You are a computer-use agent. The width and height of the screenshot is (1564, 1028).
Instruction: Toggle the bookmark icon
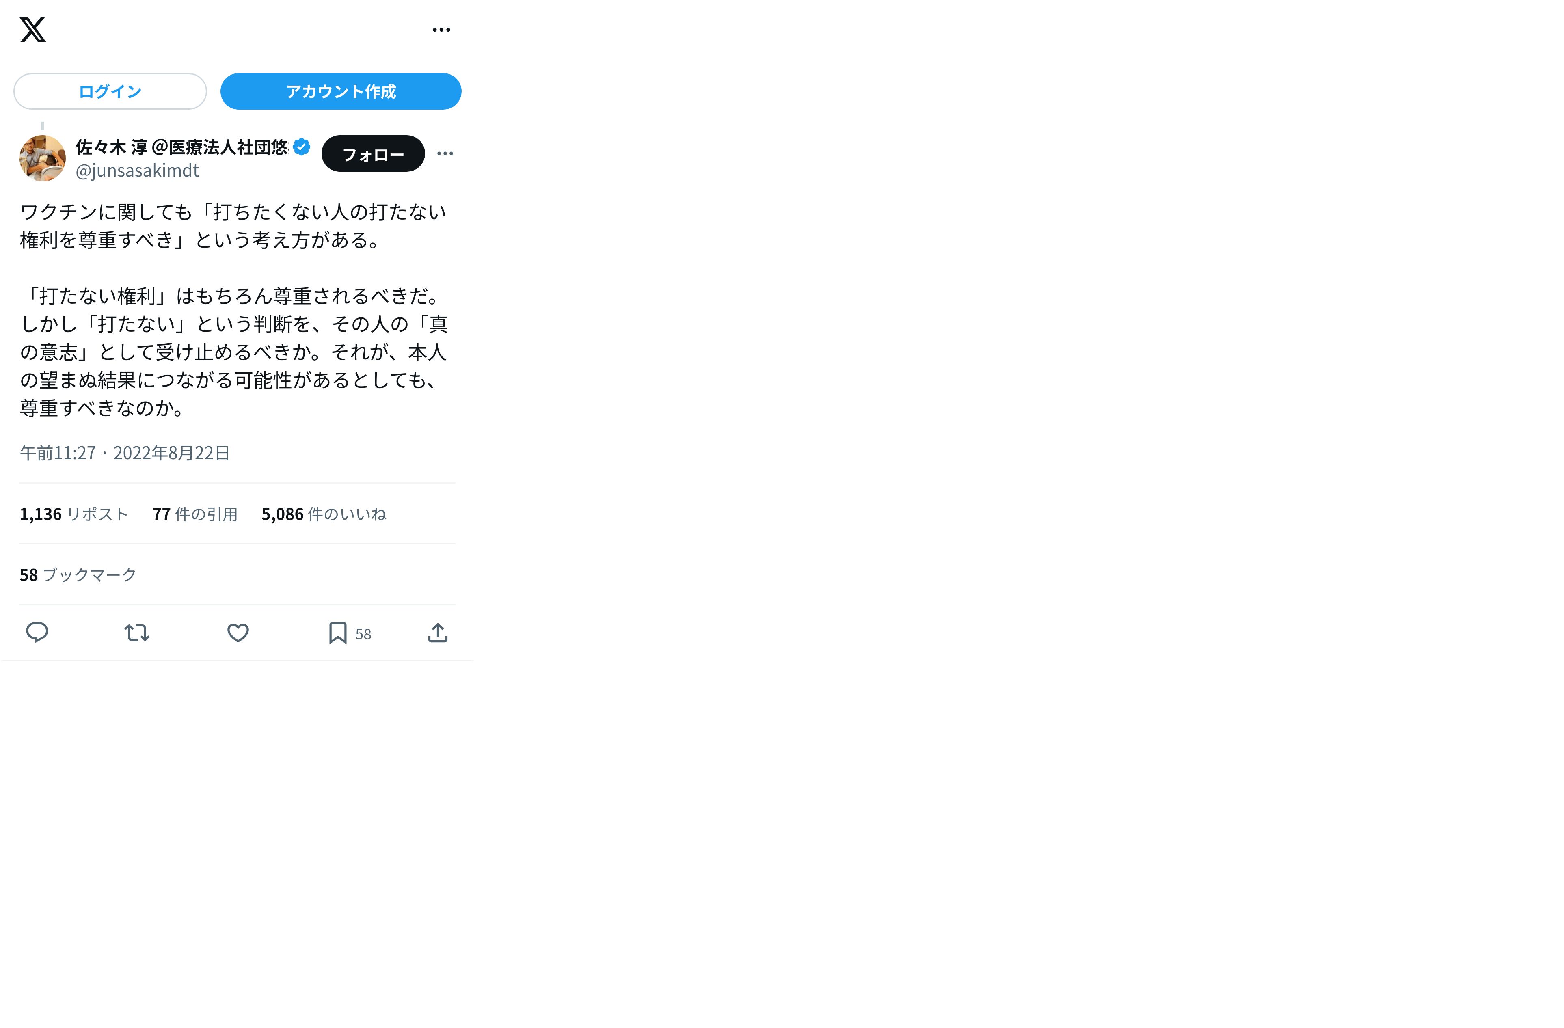pyautogui.click(x=338, y=633)
